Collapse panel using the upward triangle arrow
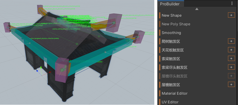This screenshot has height=105, width=238. tap(197, 9)
